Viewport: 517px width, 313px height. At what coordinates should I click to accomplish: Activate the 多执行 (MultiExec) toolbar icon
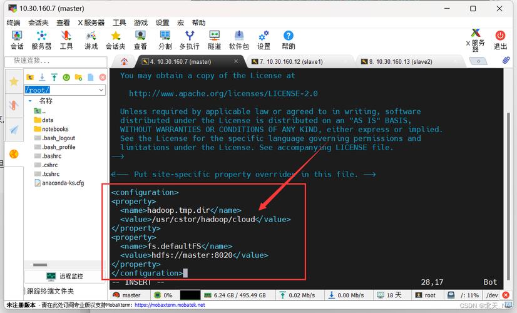[x=190, y=40]
